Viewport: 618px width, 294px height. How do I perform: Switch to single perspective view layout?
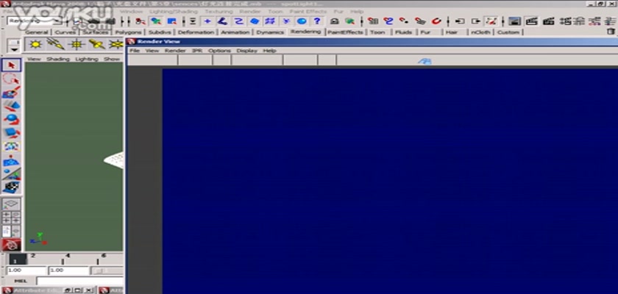(x=12, y=204)
